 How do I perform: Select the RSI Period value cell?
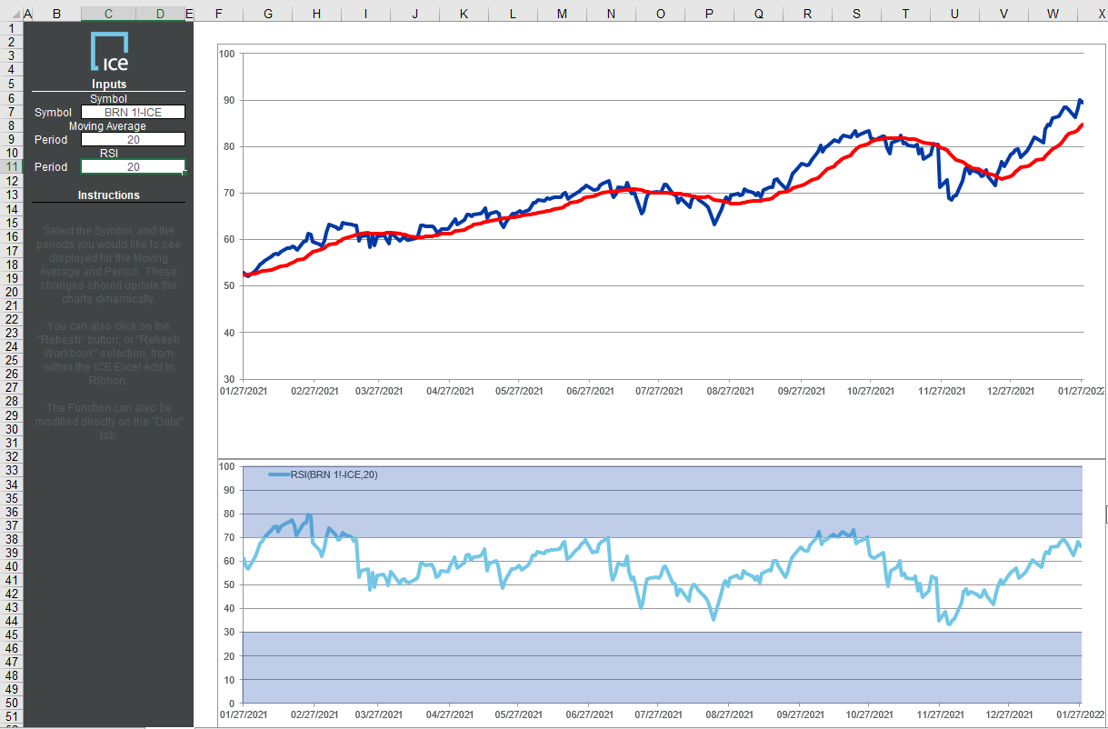[133, 167]
